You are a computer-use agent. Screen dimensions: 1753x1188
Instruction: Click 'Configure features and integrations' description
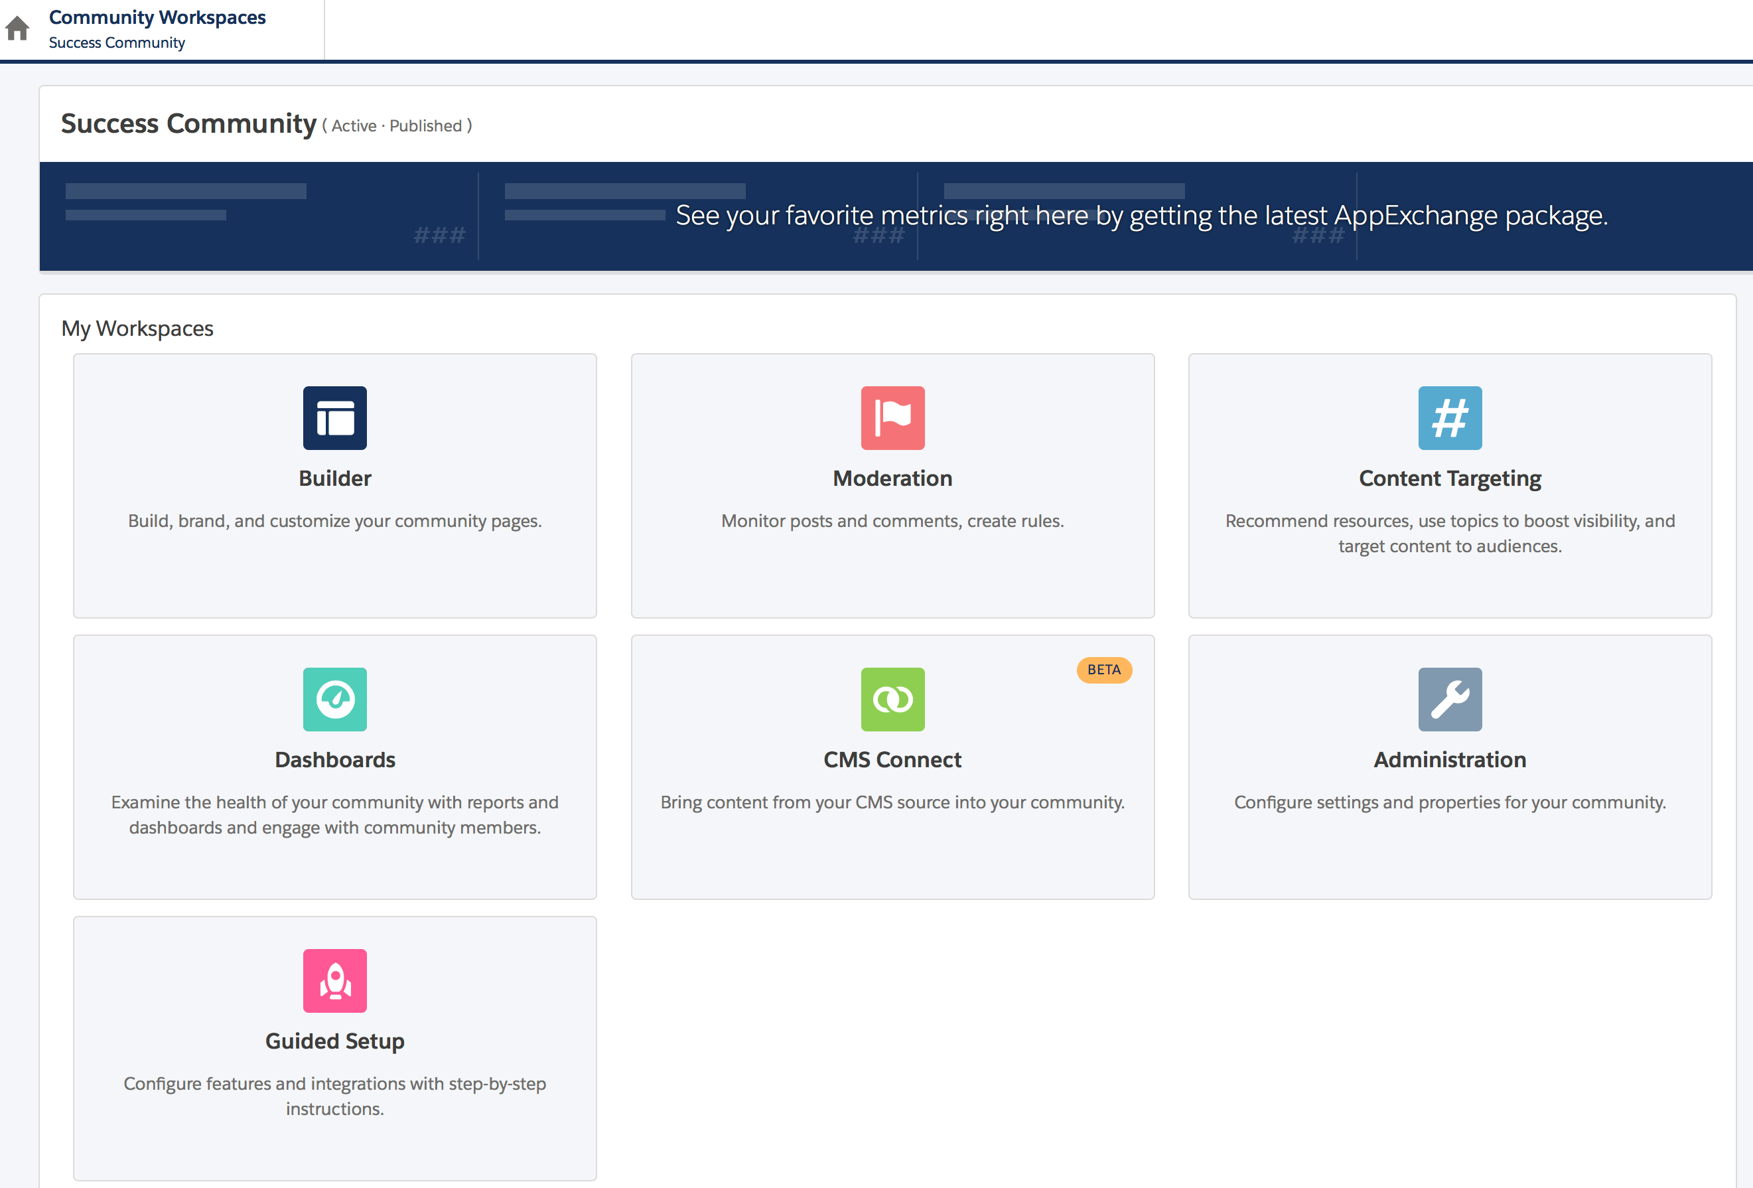(335, 1096)
